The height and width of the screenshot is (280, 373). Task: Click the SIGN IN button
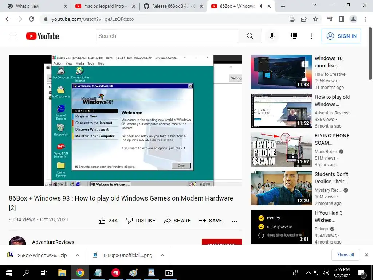(x=341, y=36)
